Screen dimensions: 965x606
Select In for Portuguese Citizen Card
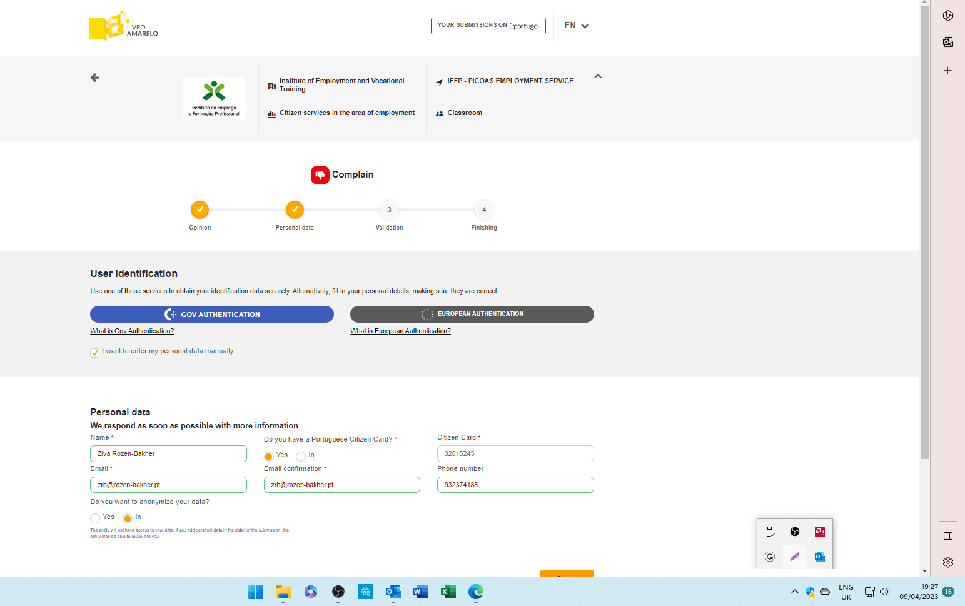pos(301,457)
